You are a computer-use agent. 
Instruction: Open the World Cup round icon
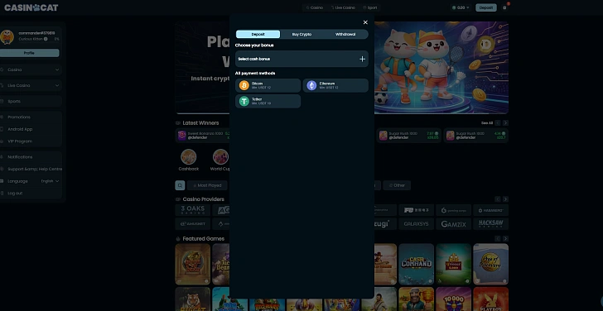[220, 156]
